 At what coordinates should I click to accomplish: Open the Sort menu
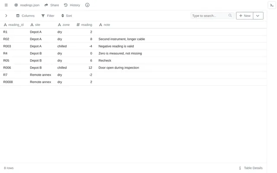[x=67, y=16]
